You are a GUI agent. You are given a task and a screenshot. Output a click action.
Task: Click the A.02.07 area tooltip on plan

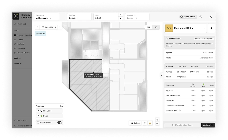tap(93, 75)
